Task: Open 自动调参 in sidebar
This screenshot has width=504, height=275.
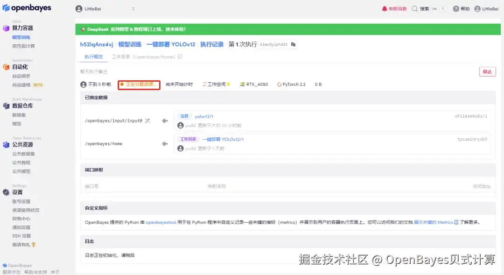Action: [21, 76]
